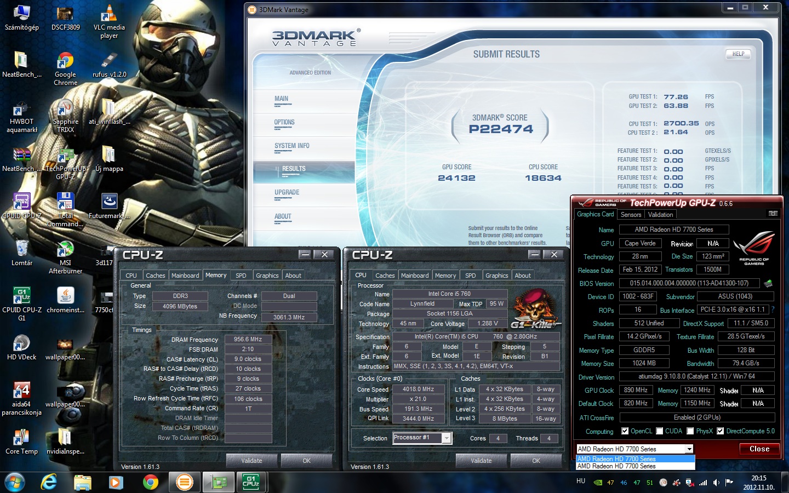Image resolution: width=789 pixels, height=493 pixels.
Task: Open the aida64 parancsikonja desktop shortcut
Action: tap(21, 398)
